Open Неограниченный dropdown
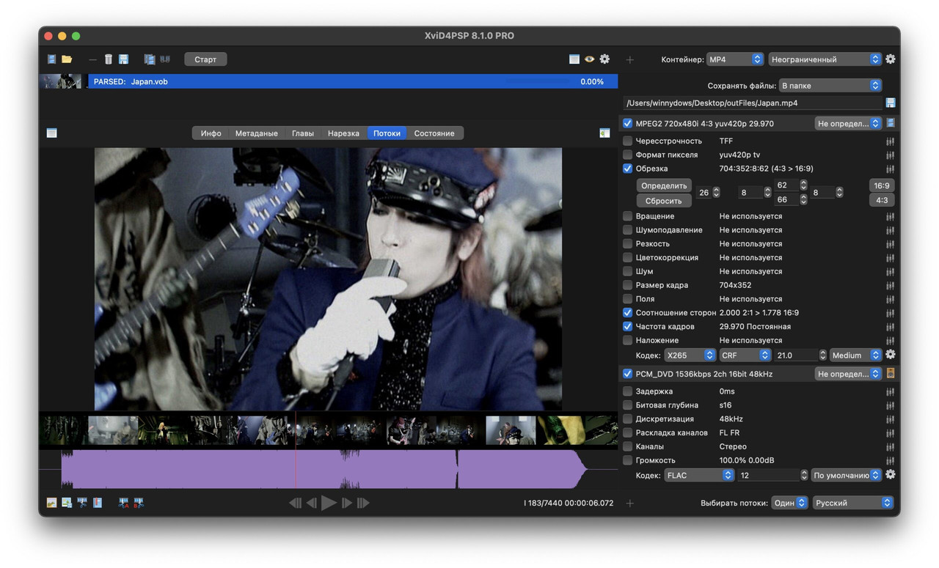 (x=825, y=59)
